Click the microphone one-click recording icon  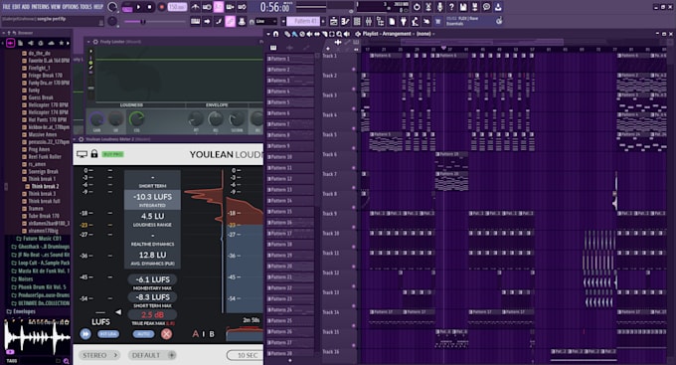point(439,7)
